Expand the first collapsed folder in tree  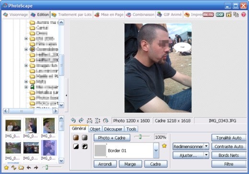pos(26,39)
